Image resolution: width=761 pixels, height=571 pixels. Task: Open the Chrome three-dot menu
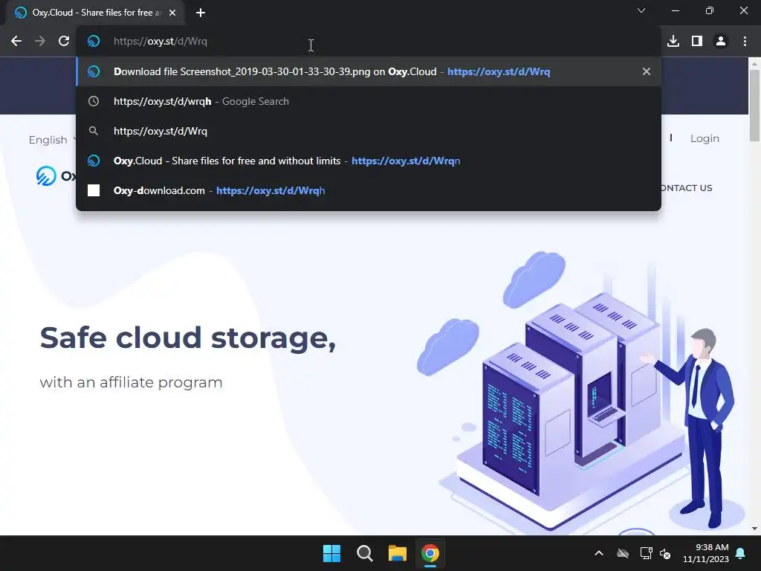745,42
